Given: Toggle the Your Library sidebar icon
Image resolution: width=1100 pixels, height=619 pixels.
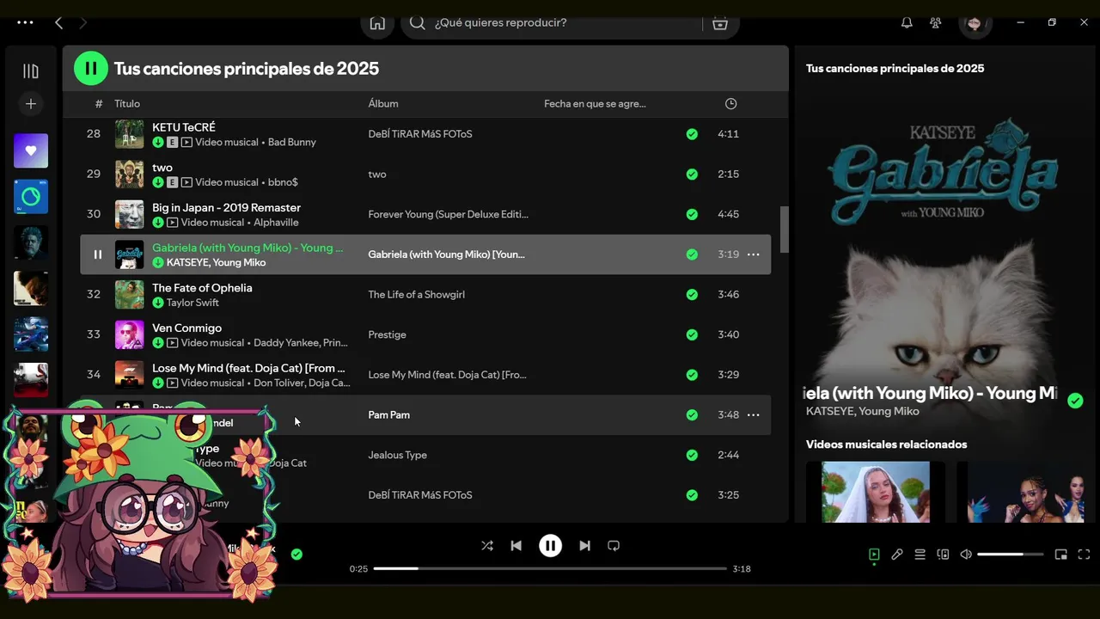Looking at the screenshot, I should tap(31, 71).
